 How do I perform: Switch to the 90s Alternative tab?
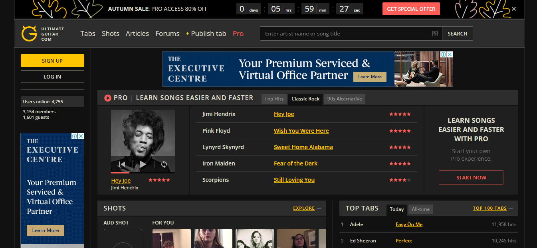[x=345, y=99]
